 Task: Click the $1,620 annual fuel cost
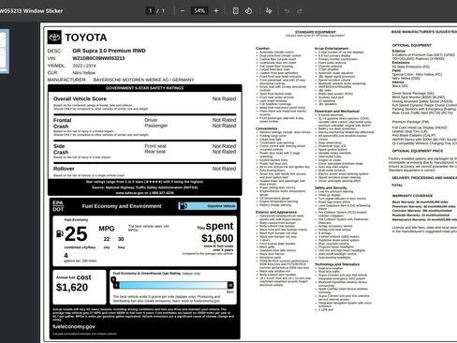72,288
